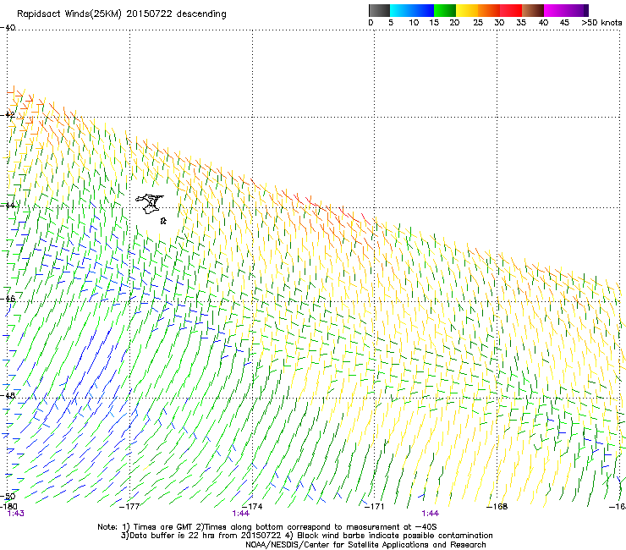Click the 1:44 time label right of -171
The height and width of the screenshot is (550, 626).
pyautogui.click(x=431, y=514)
